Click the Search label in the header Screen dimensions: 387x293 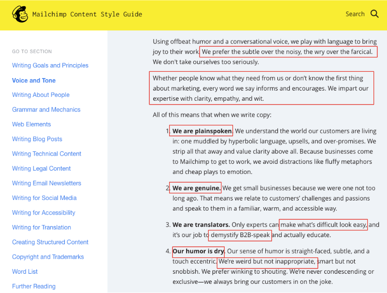pyautogui.click(x=355, y=14)
